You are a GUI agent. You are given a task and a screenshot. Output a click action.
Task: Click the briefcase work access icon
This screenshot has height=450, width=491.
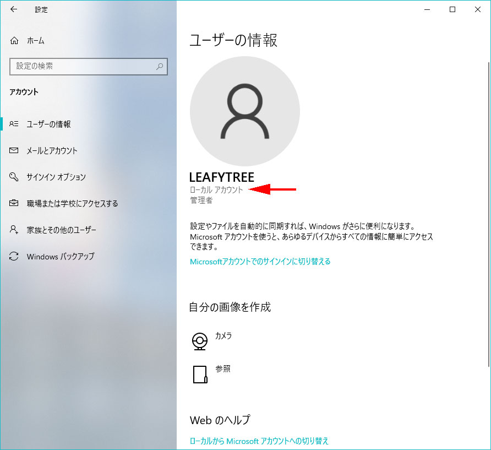click(x=14, y=204)
